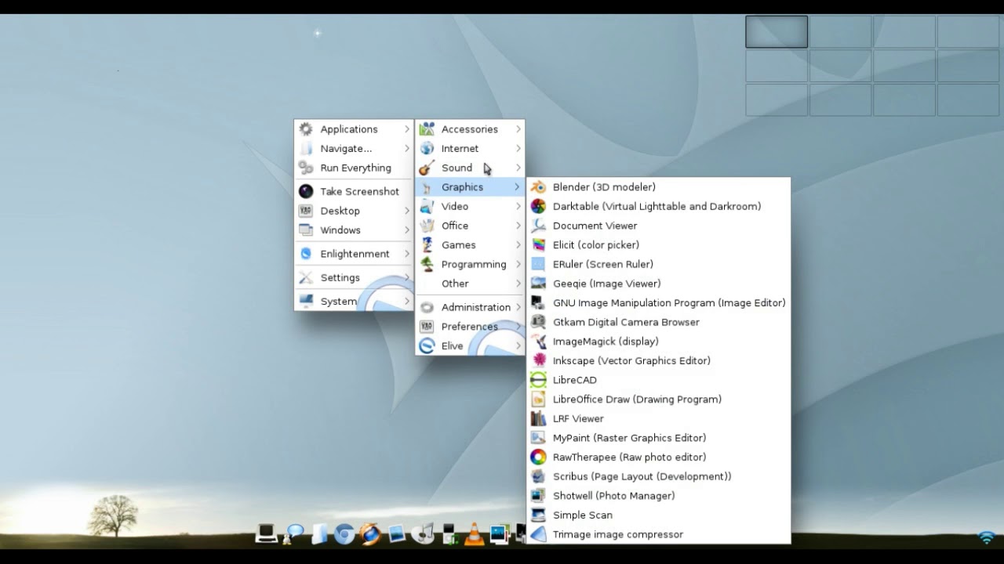Image resolution: width=1004 pixels, height=564 pixels.
Task: Open the picture frame dock icon
Action: pos(396,534)
